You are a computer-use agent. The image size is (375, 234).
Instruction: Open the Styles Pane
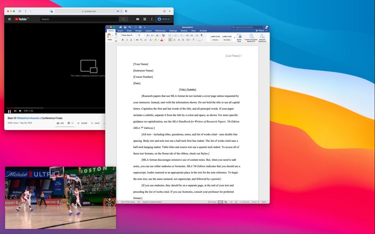(x=240, y=37)
